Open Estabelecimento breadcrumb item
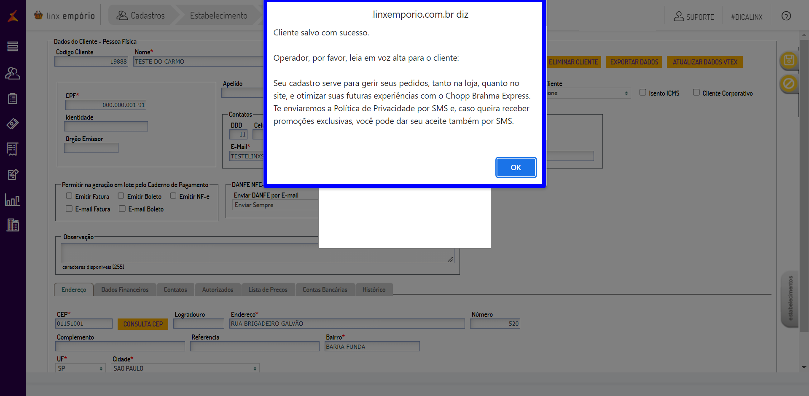This screenshot has height=396, width=809. (218, 16)
